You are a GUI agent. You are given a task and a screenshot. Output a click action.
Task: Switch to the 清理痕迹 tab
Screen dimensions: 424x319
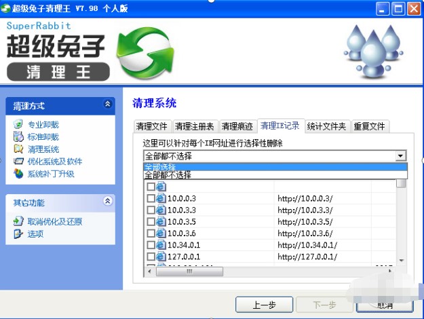(x=237, y=126)
